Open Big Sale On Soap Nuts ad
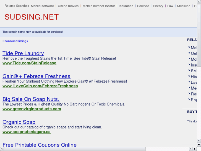 31,99
